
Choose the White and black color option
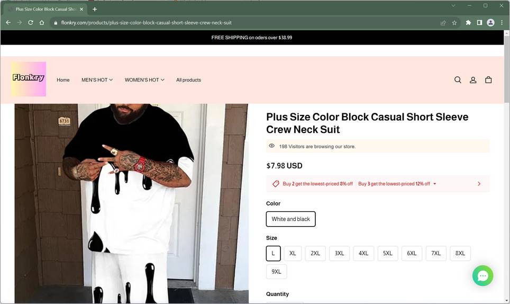point(291,219)
